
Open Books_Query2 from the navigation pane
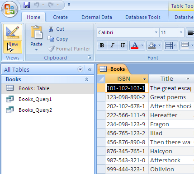[47, 110]
